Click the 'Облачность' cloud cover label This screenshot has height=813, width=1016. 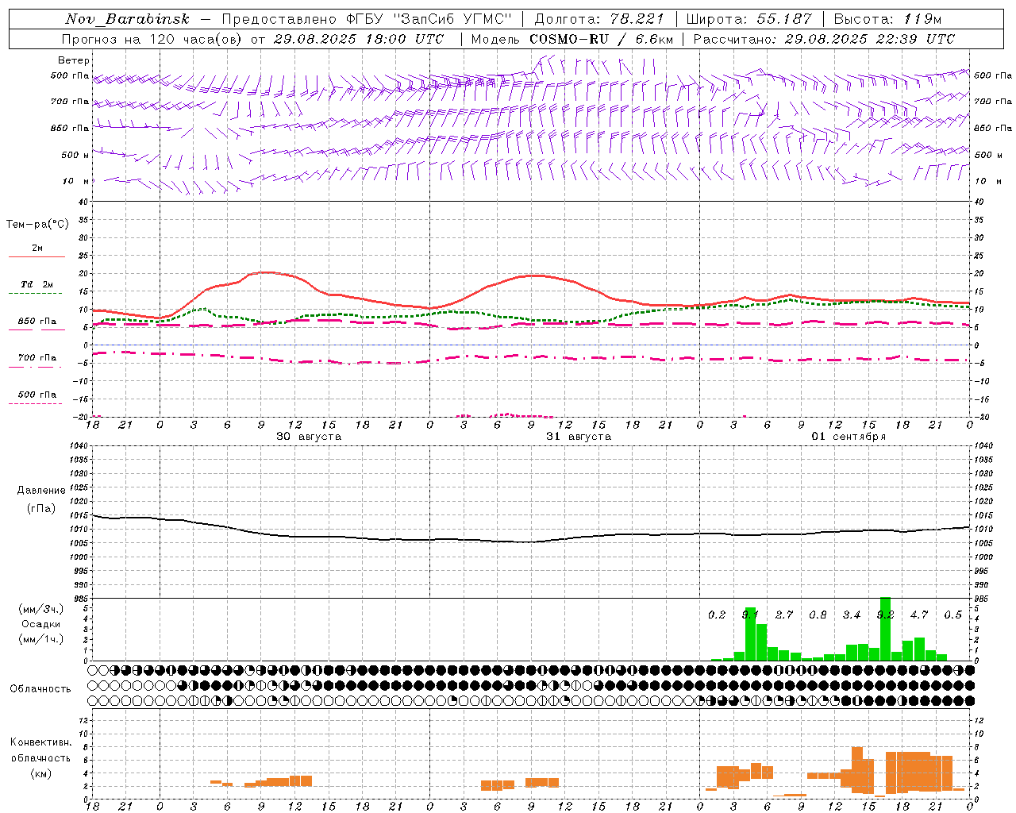click(40, 689)
